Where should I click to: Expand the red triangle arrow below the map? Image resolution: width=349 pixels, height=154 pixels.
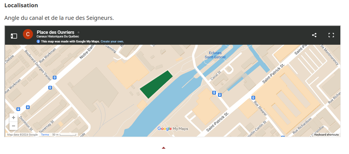tap(163, 148)
